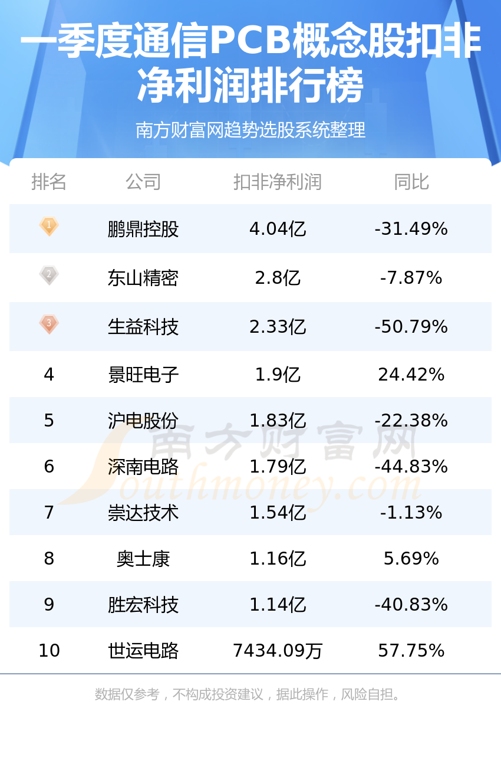Click company name 崇达技术
501x767 pixels.
click(143, 513)
